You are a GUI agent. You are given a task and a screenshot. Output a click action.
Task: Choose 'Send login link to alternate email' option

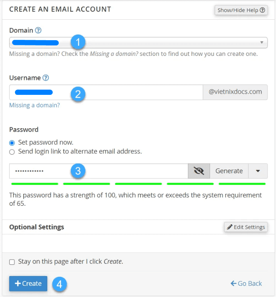click(12, 152)
